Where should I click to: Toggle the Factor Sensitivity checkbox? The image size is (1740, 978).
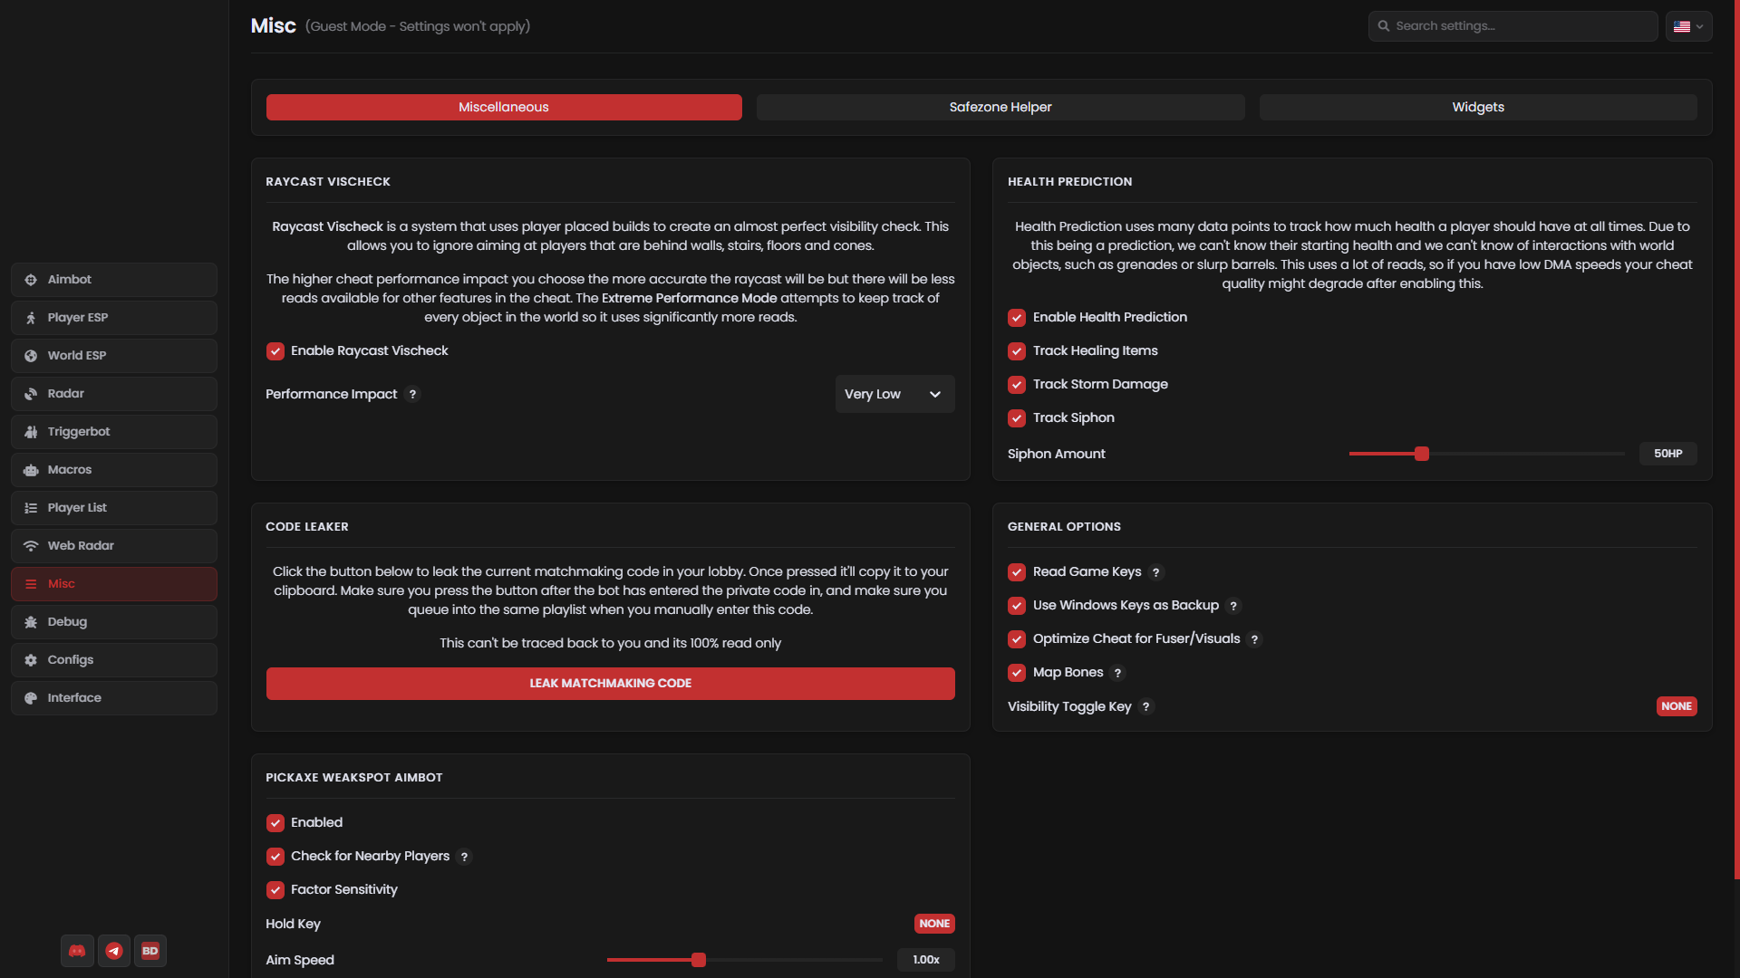275,890
